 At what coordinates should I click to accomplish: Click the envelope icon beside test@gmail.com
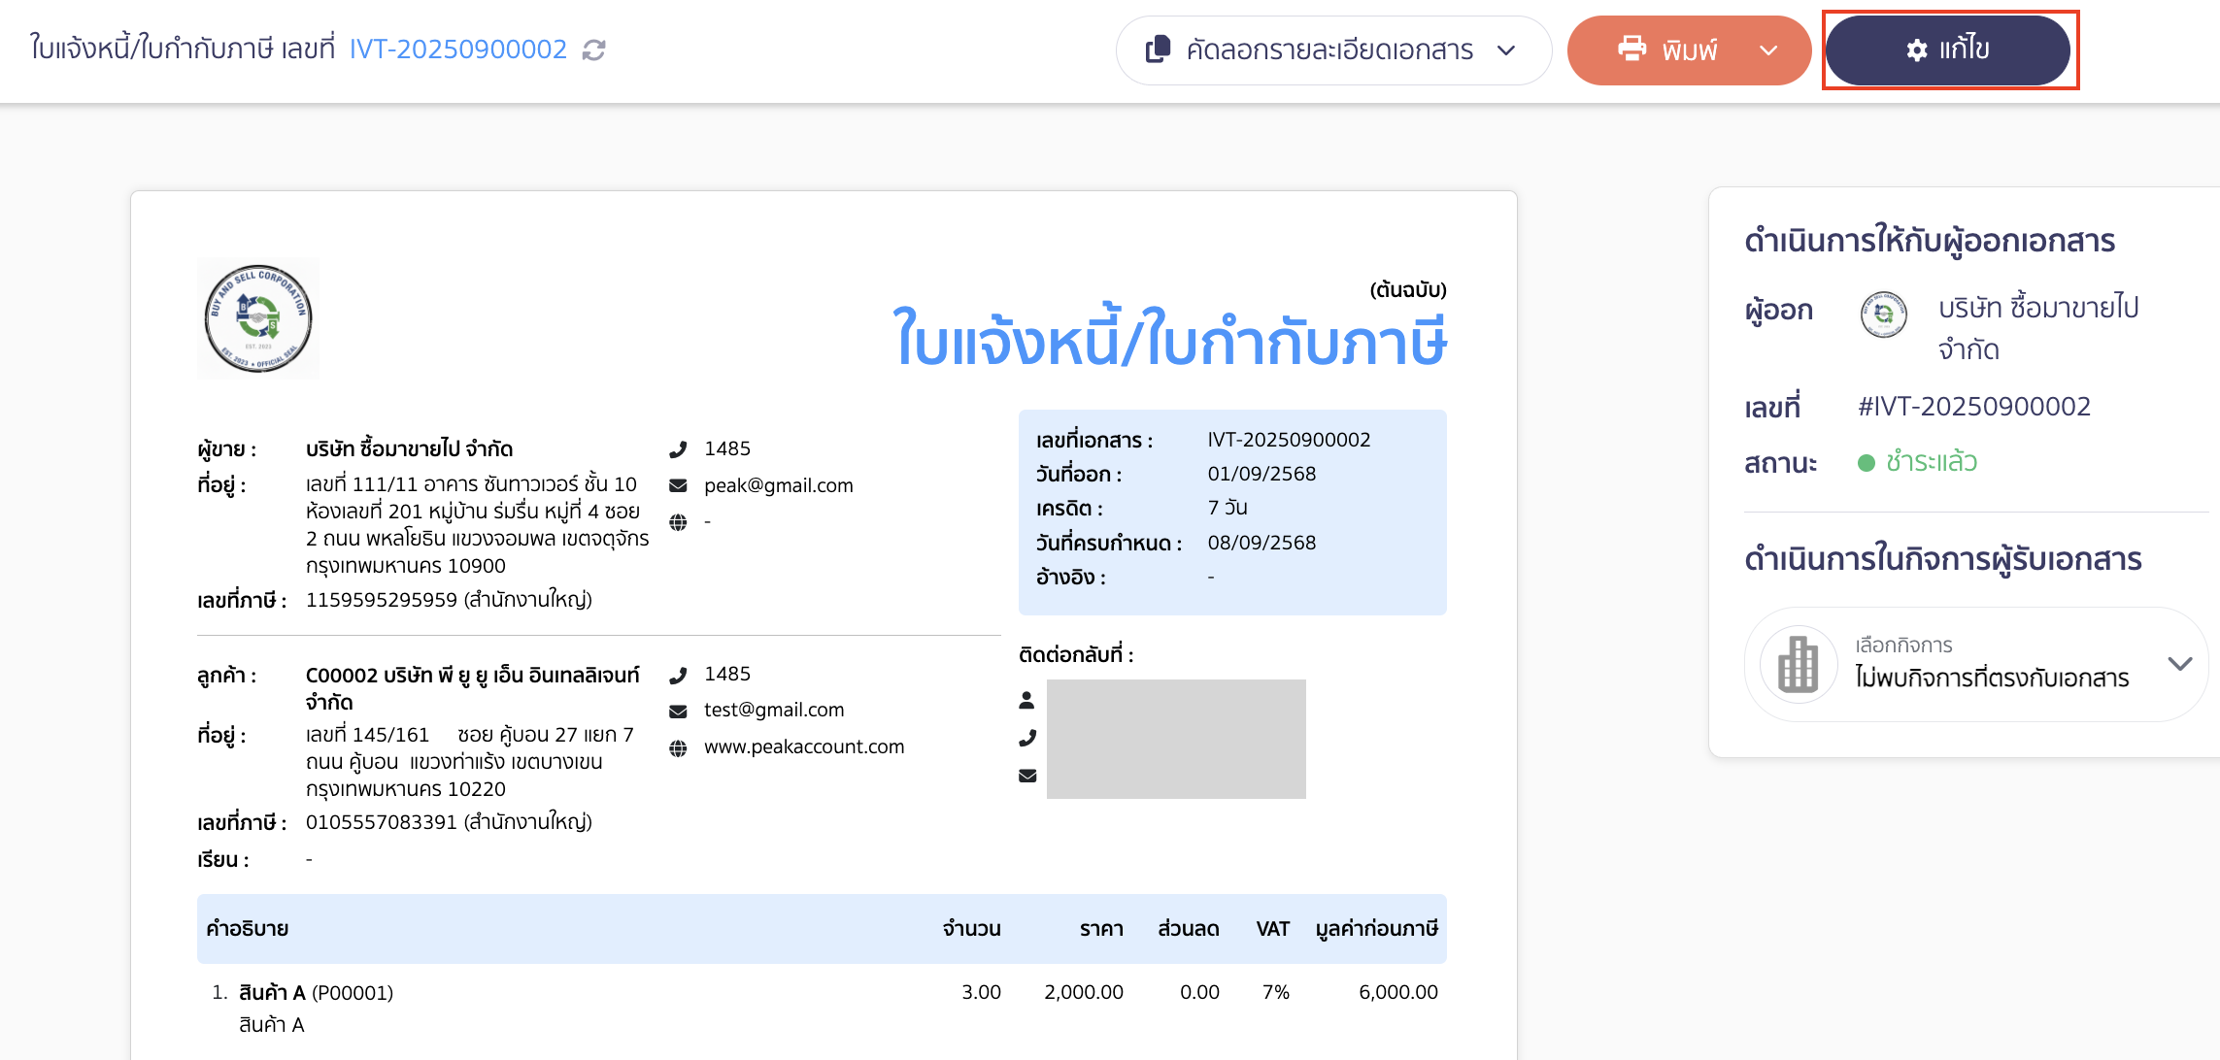[678, 709]
